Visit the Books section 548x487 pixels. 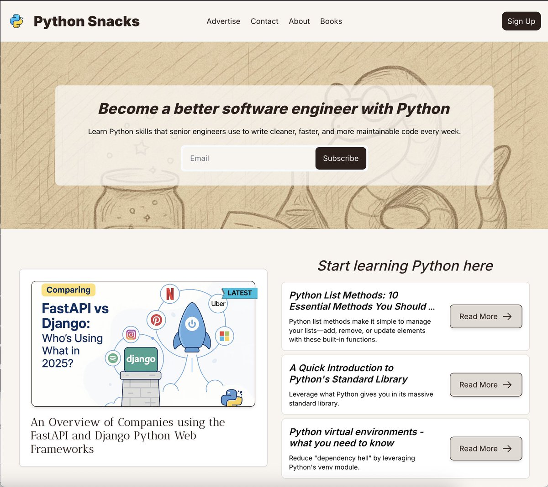[331, 21]
